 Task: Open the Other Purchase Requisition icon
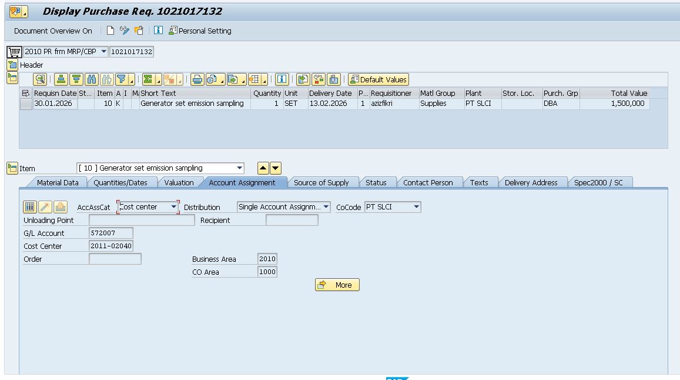pyautogui.click(x=139, y=31)
